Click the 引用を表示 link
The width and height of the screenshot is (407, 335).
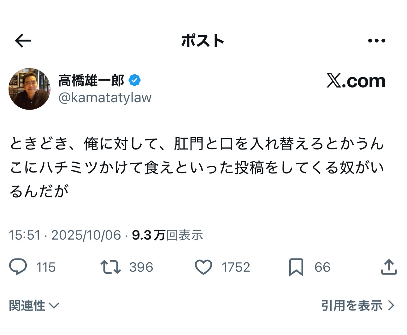pyautogui.click(x=352, y=306)
